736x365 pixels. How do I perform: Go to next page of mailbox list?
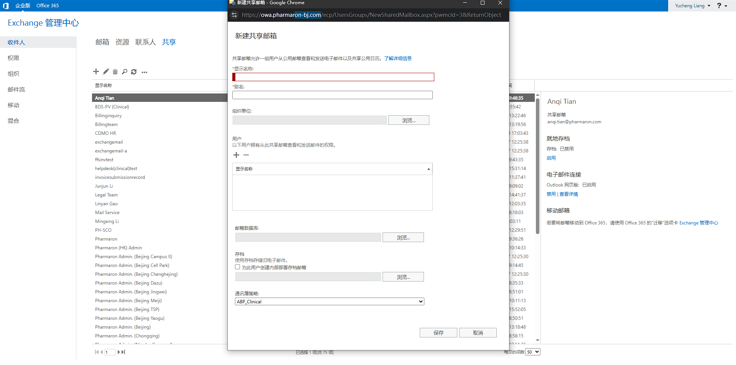coord(119,352)
